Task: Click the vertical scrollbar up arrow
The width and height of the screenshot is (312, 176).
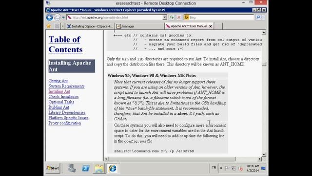Action: coord(264,32)
